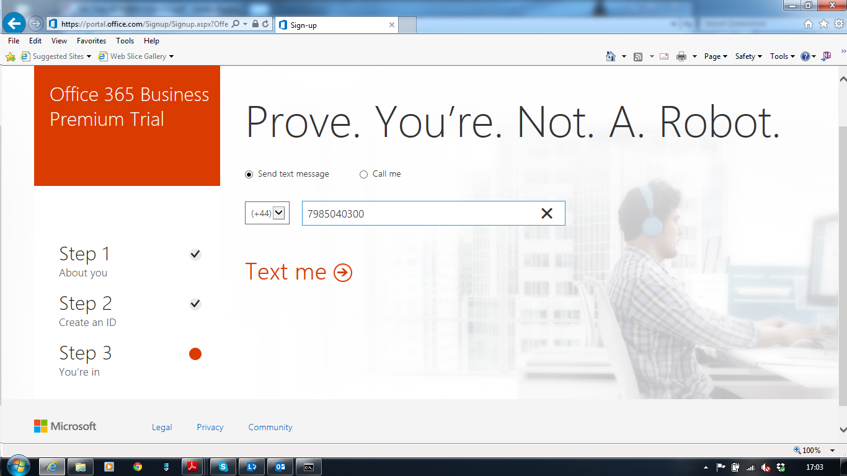Open the File menu
The image size is (847, 476).
pyautogui.click(x=14, y=41)
